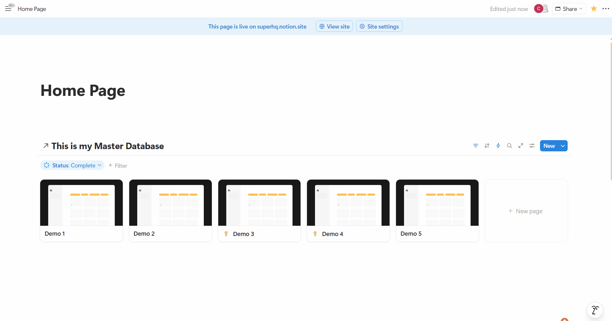Open the three-dot more options menu
The height and width of the screenshot is (321, 612).
(x=606, y=9)
